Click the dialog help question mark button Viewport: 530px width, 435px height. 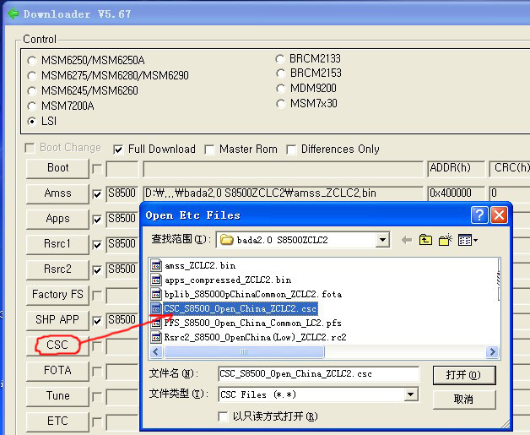(x=479, y=215)
